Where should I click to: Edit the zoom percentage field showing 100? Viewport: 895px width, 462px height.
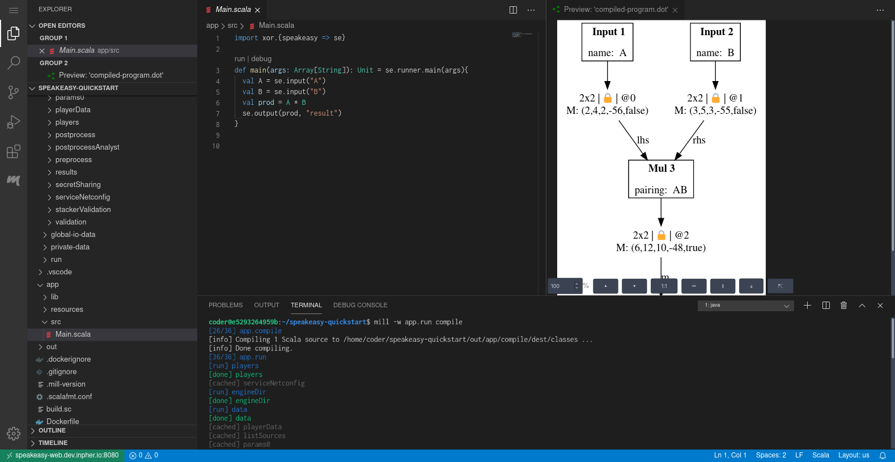[x=565, y=286]
